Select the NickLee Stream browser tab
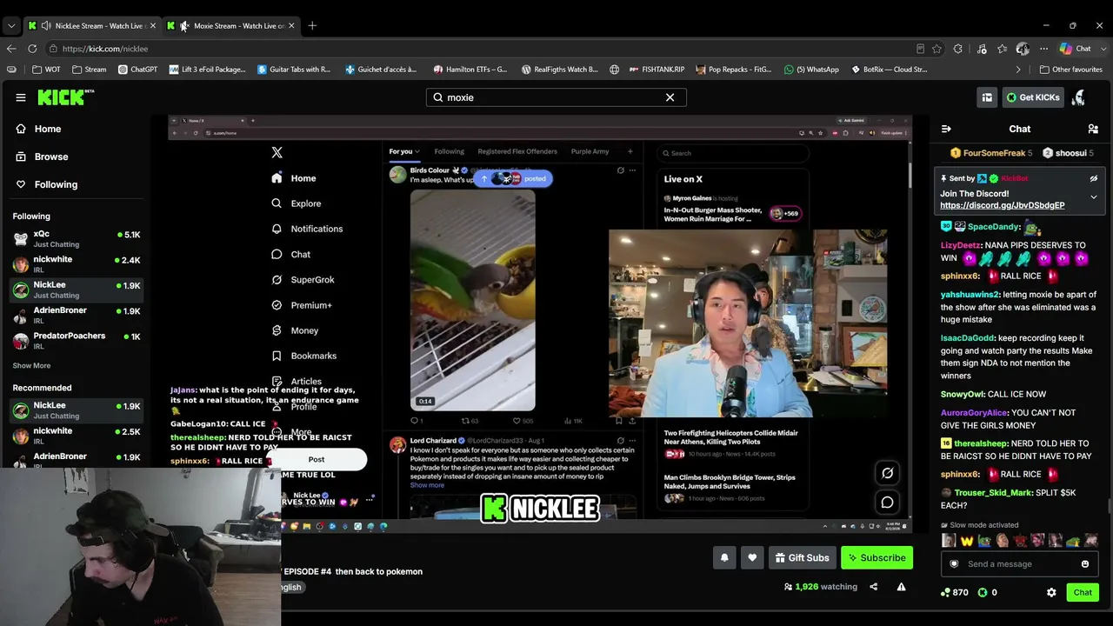 tap(91, 25)
